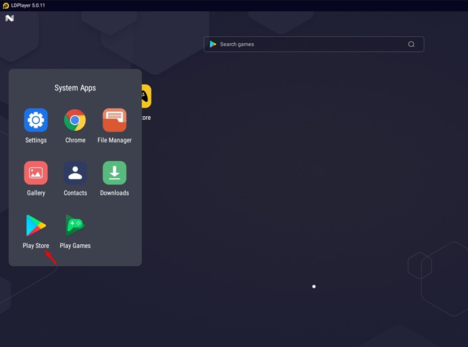The height and width of the screenshot is (347, 468).
Task: Open the File Manager app icon
Action: click(115, 120)
